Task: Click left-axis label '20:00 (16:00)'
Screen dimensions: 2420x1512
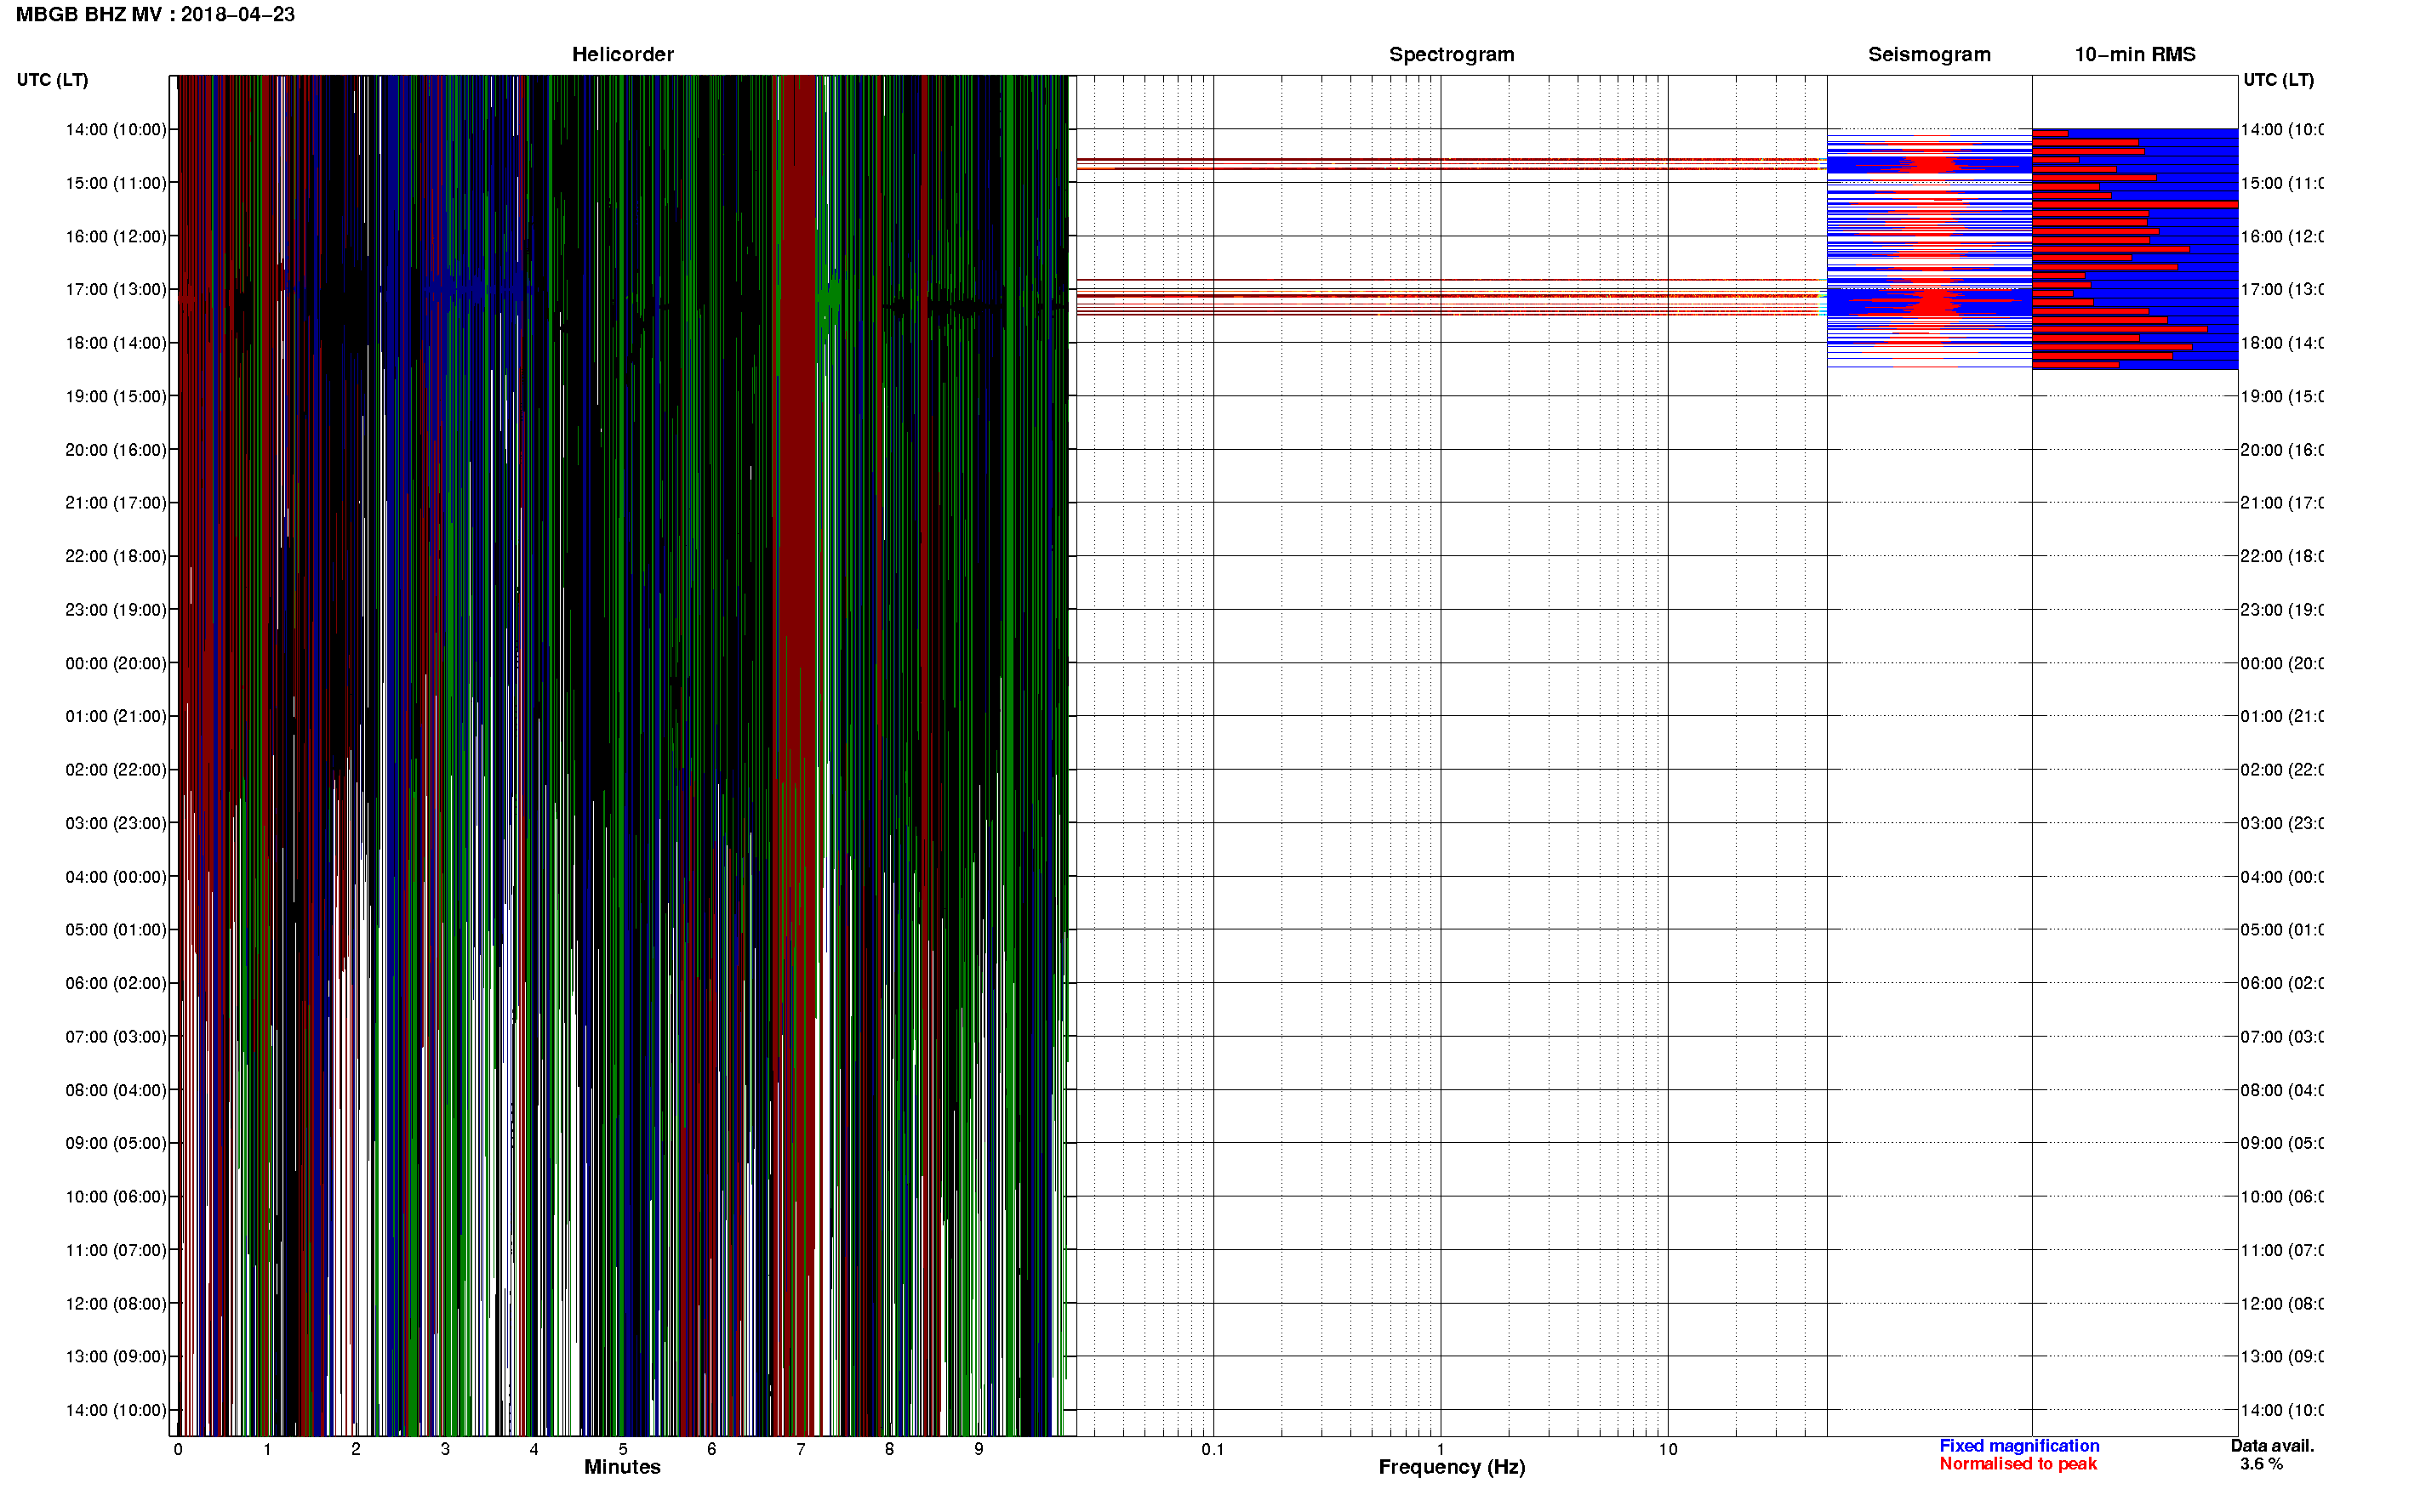Action: click(116, 450)
